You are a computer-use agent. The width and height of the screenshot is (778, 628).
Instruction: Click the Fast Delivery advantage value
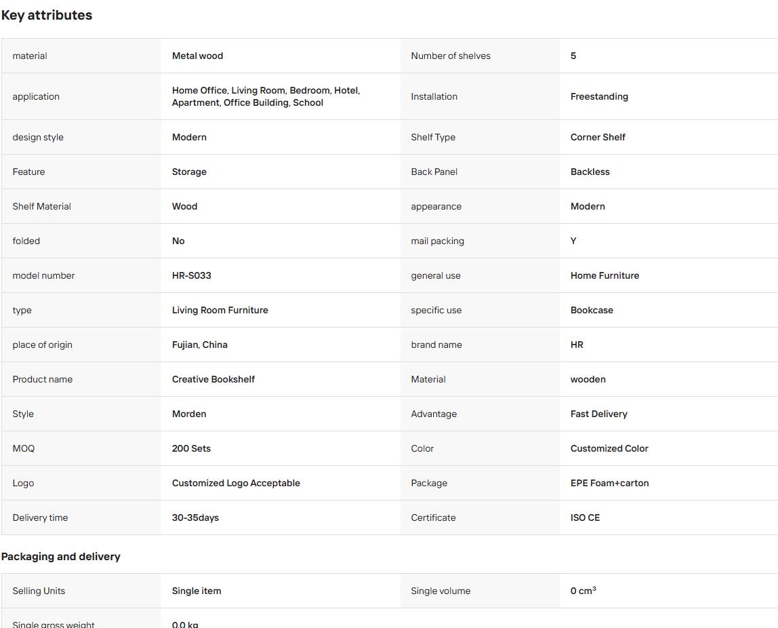[599, 414]
